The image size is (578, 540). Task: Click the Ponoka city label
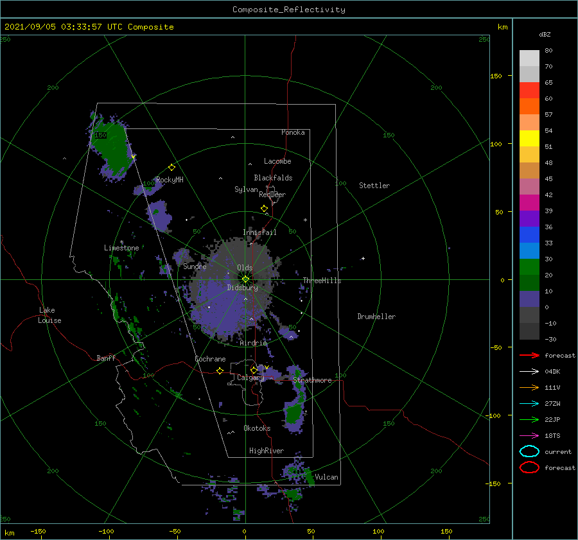click(x=293, y=132)
